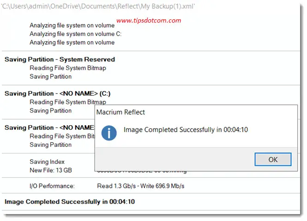Click the 'Saving Index' log line
The height and width of the screenshot is (221, 307).
[47, 162]
